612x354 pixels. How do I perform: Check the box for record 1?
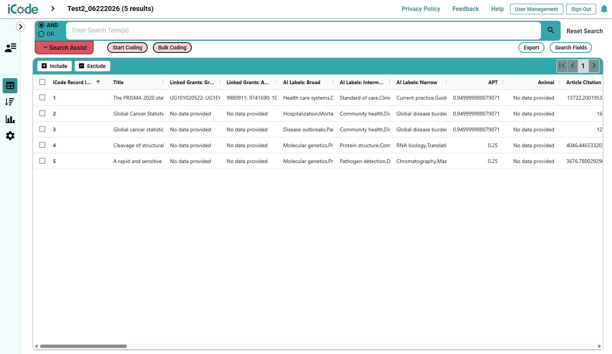[42, 97]
